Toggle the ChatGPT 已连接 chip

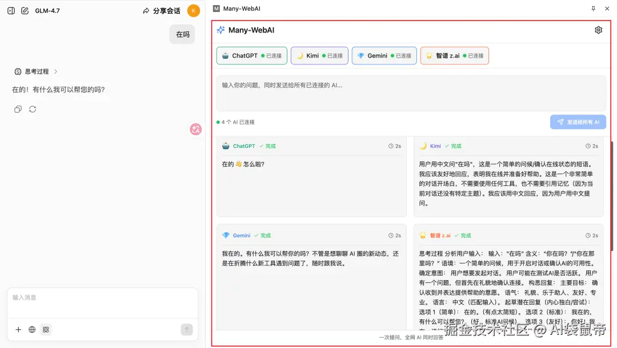tap(251, 55)
